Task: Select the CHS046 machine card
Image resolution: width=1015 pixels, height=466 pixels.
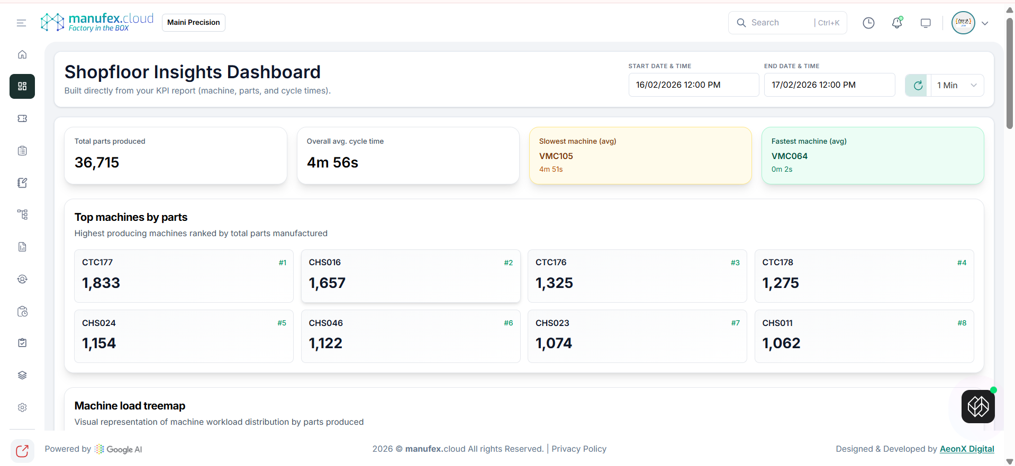Action: [411, 336]
